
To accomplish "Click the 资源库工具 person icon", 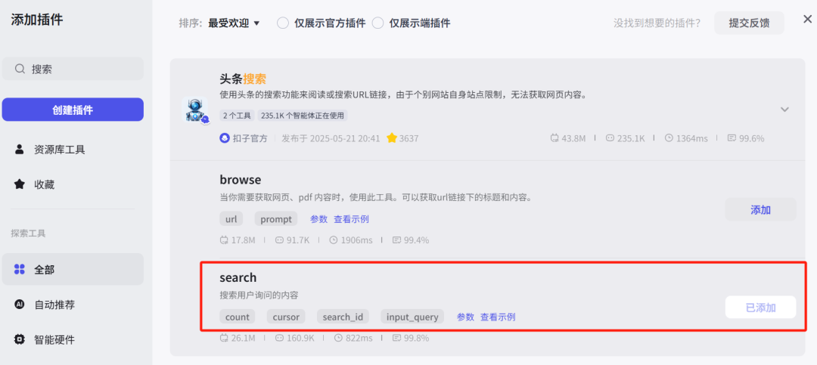I will (19, 150).
